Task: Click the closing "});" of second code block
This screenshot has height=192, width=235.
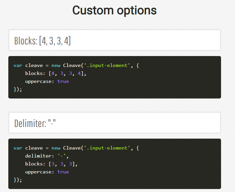Action: 18,180
